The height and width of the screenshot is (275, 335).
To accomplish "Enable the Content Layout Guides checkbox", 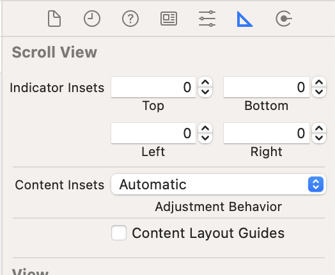I will tap(119, 233).
